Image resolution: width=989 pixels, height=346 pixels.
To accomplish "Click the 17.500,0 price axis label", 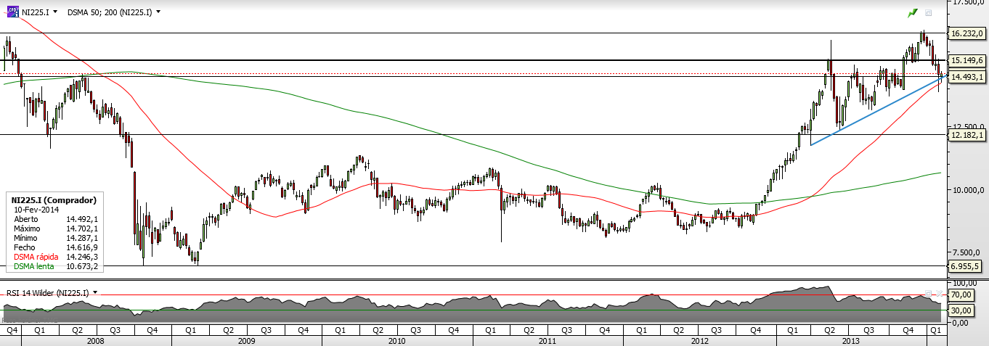I will [x=969, y=4].
